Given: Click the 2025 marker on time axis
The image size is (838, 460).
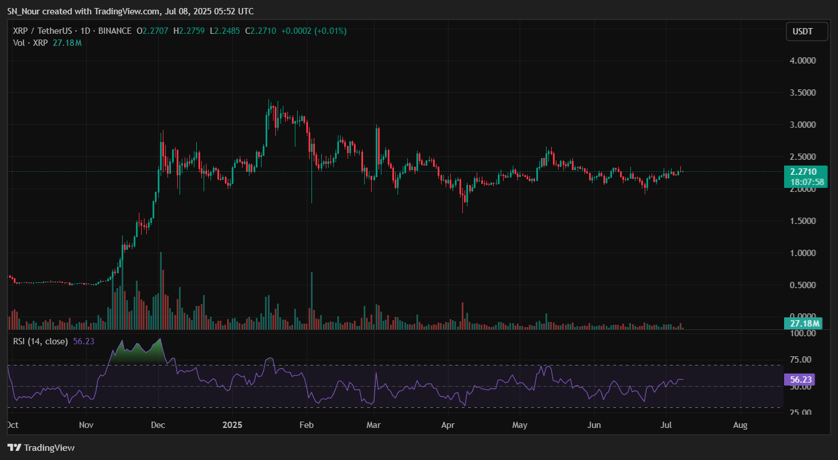Looking at the screenshot, I should pos(232,425).
